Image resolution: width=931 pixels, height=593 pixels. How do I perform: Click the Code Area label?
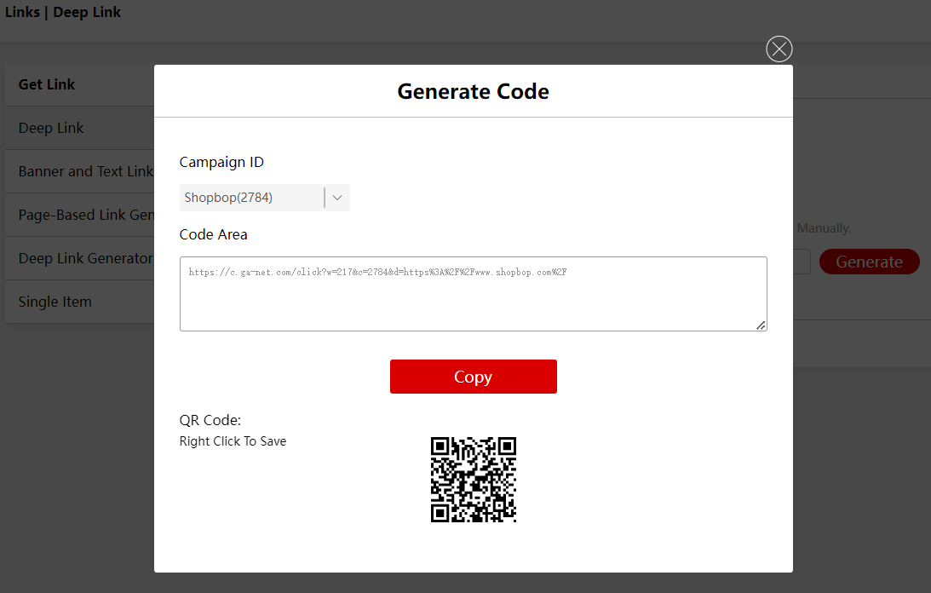tap(213, 234)
